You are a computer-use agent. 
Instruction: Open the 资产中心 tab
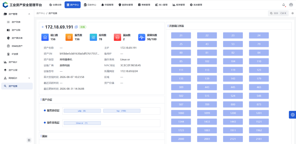[x=72, y=5]
